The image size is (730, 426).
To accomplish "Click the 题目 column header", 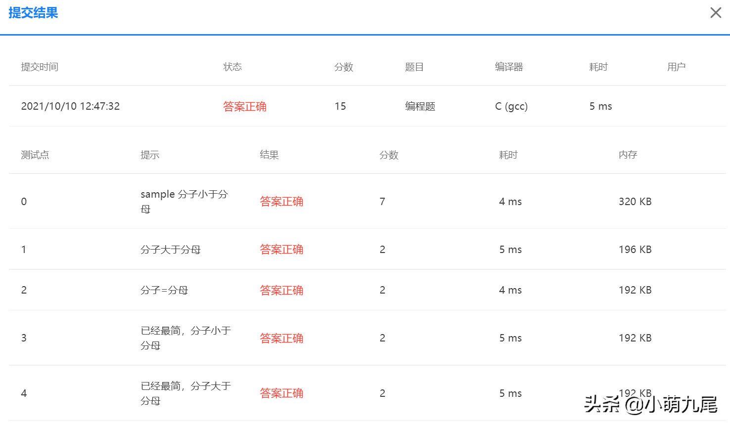I will [x=414, y=67].
